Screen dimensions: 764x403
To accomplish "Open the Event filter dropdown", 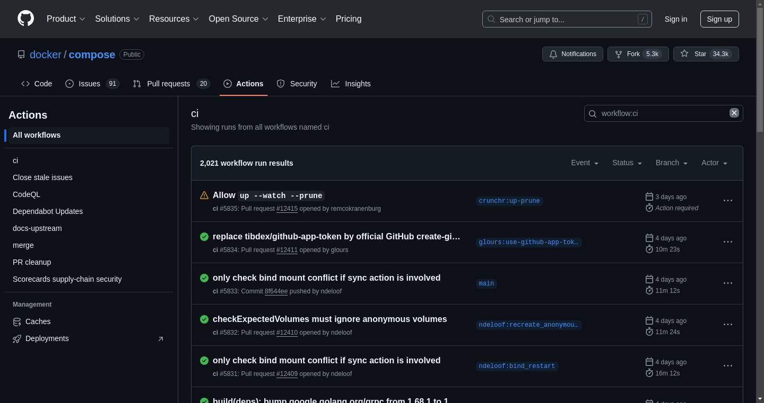I will click(585, 163).
